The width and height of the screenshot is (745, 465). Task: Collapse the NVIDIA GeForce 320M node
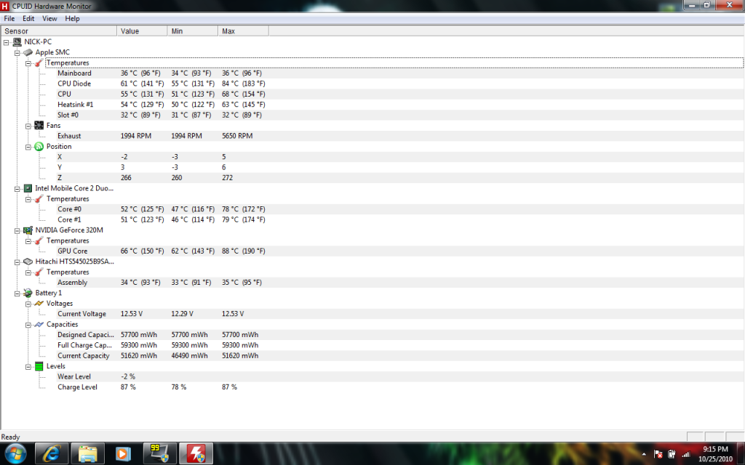coord(17,230)
